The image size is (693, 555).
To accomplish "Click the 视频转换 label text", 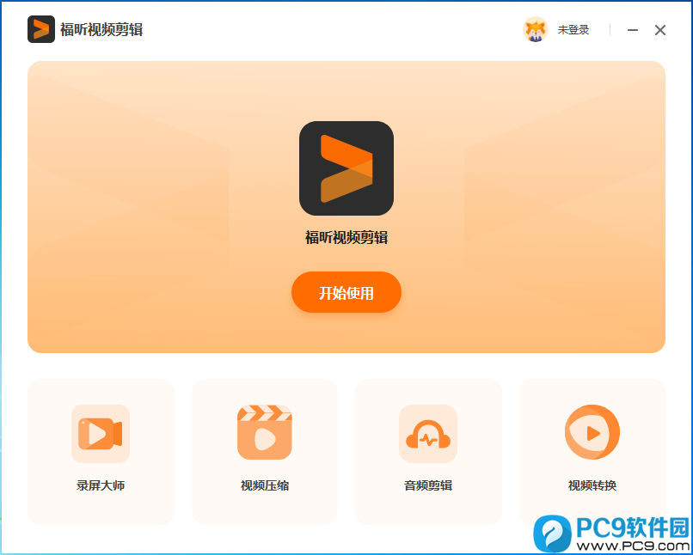I will [592, 485].
